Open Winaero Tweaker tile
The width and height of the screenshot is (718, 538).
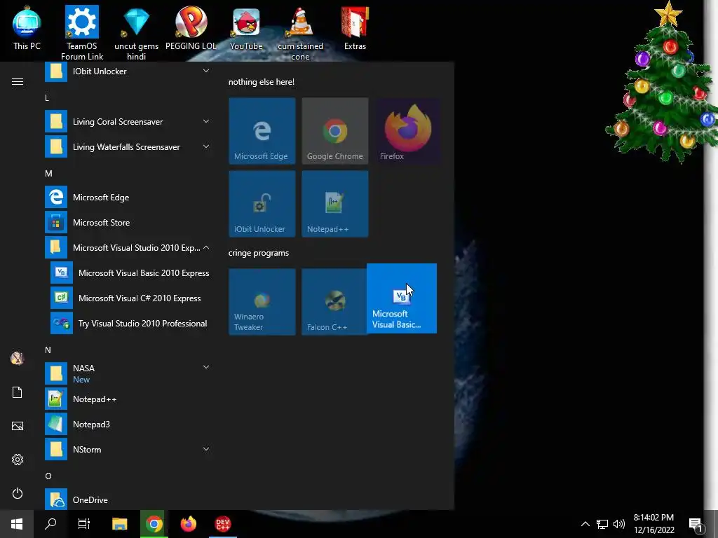262,302
